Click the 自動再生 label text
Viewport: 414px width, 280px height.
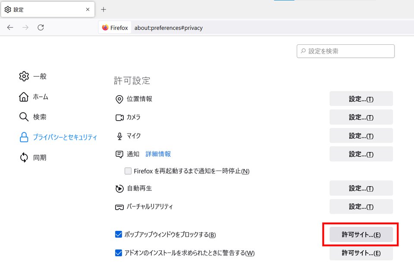[x=139, y=188]
